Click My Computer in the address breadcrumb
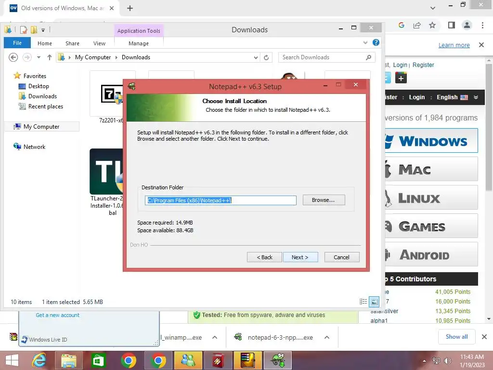Viewport: 493px width, 370px height. coord(93,57)
